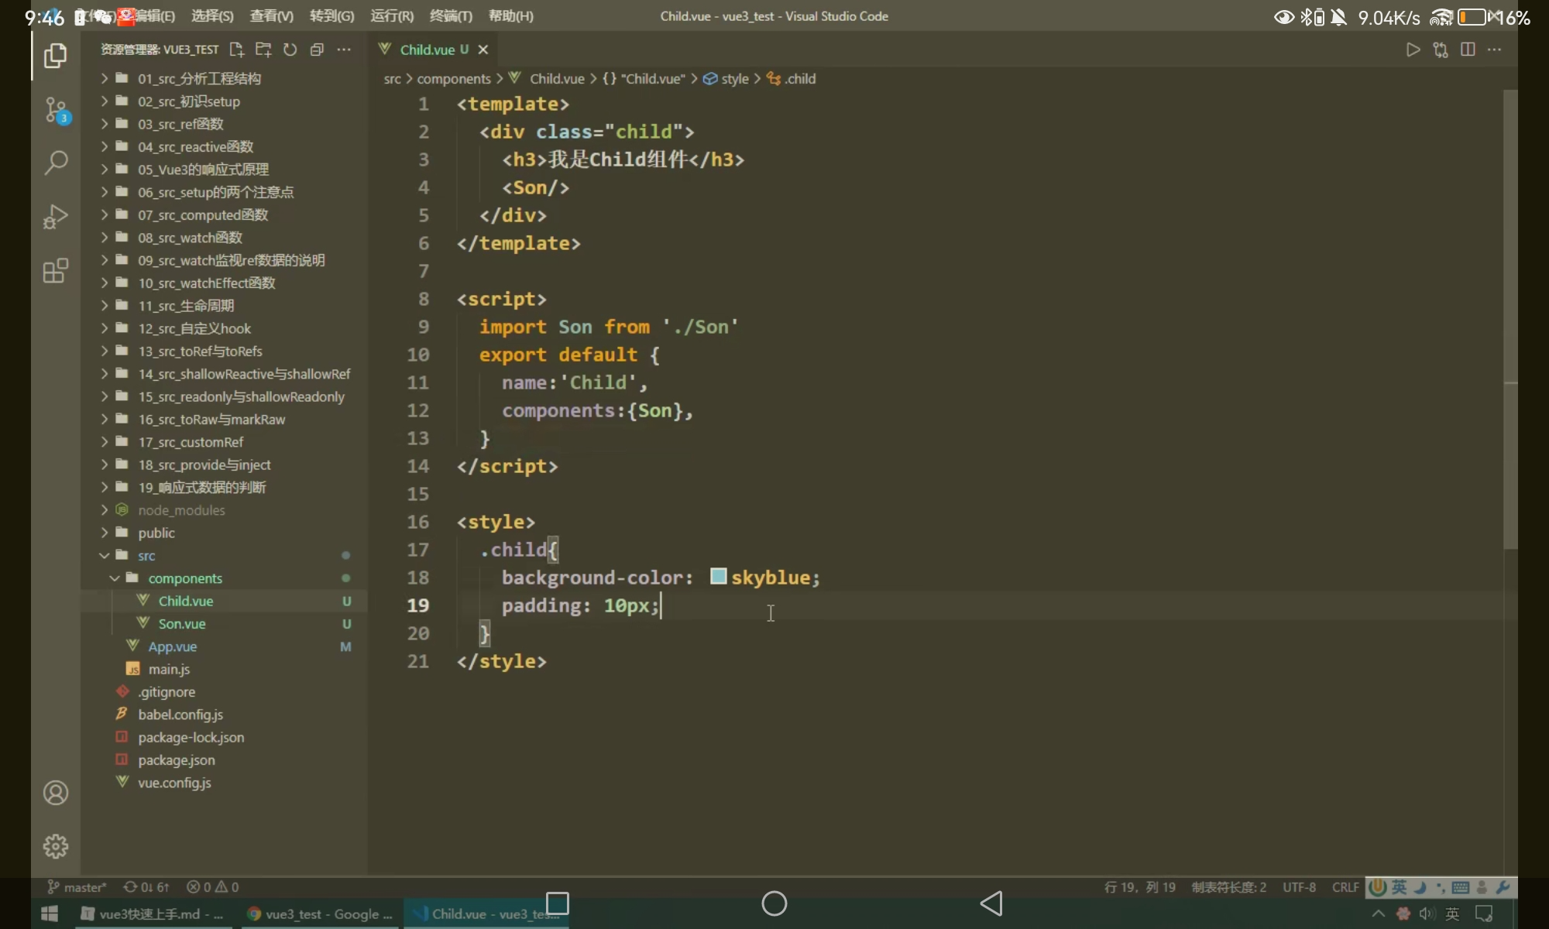Click the master branch status item
The image size is (1549, 929).
click(77, 887)
